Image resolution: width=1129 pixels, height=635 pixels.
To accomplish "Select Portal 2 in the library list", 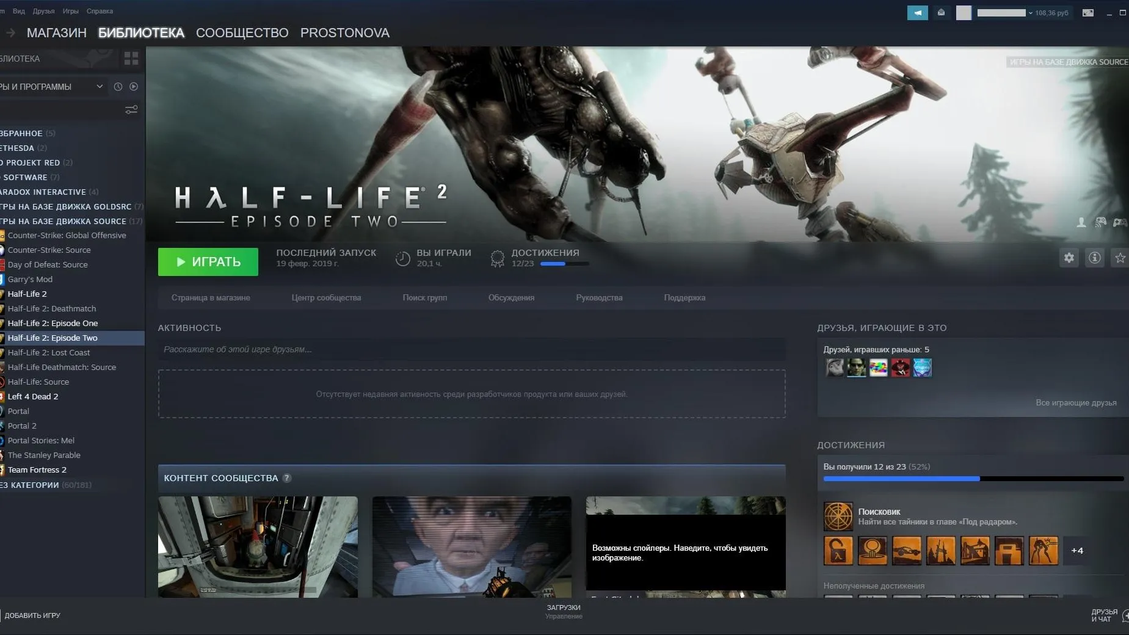I will [x=22, y=426].
